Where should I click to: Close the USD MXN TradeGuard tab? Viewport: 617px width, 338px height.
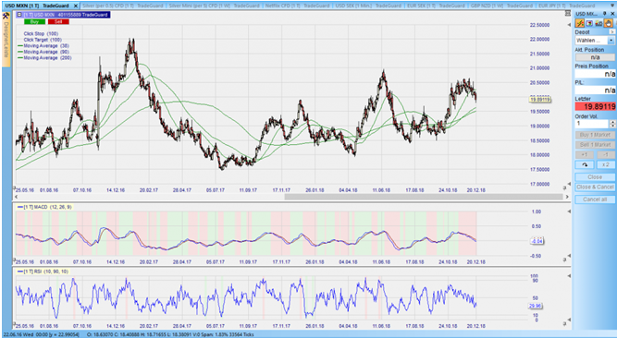tap(76, 6)
